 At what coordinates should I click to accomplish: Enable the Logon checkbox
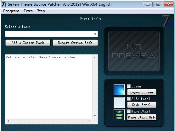[129, 86]
